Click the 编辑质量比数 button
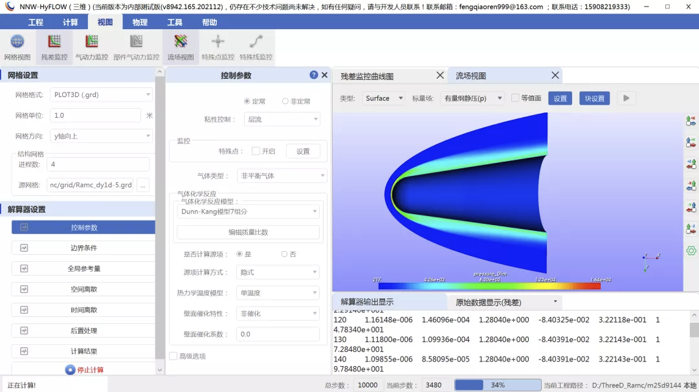Viewport: 699px width, 392px height. point(248,232)
